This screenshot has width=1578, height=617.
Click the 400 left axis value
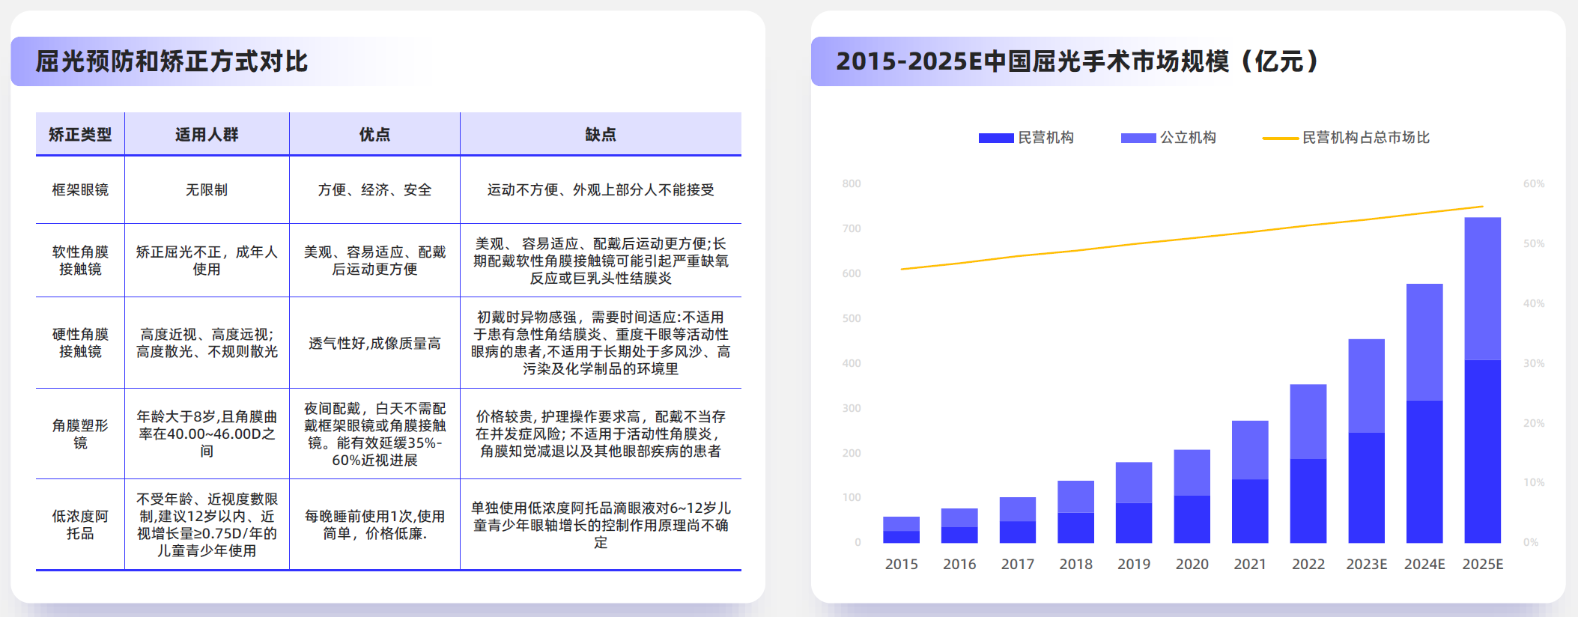click(852, 363)
